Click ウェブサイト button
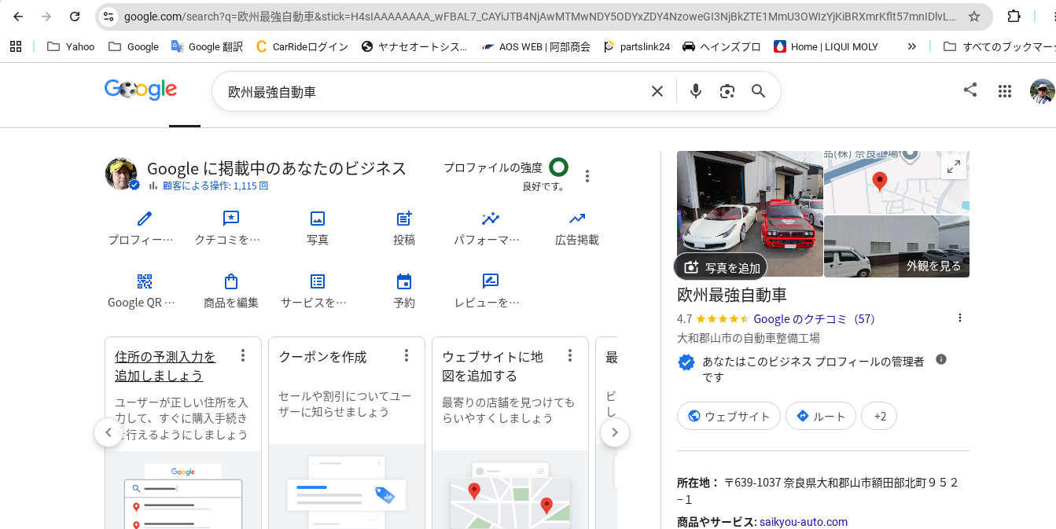The image size is (1056, 529). tap(729, 417)
